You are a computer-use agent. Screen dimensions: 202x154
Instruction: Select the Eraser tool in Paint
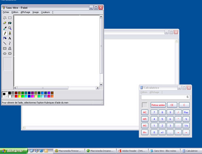[5, 23]
